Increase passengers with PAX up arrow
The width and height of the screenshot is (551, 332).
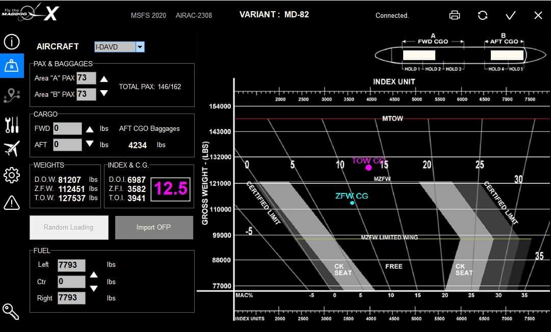coord(104,79)
